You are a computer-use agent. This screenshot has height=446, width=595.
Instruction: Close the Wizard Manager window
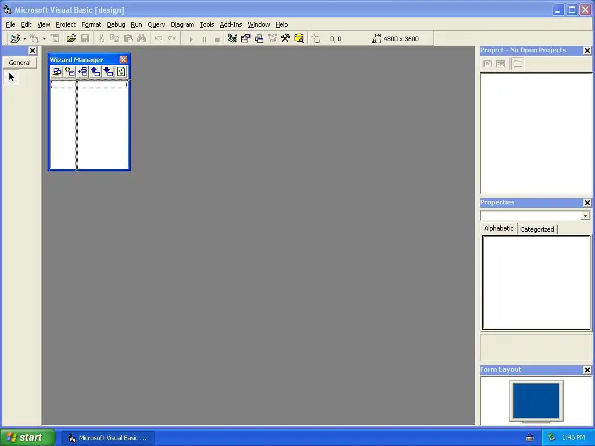124,60
